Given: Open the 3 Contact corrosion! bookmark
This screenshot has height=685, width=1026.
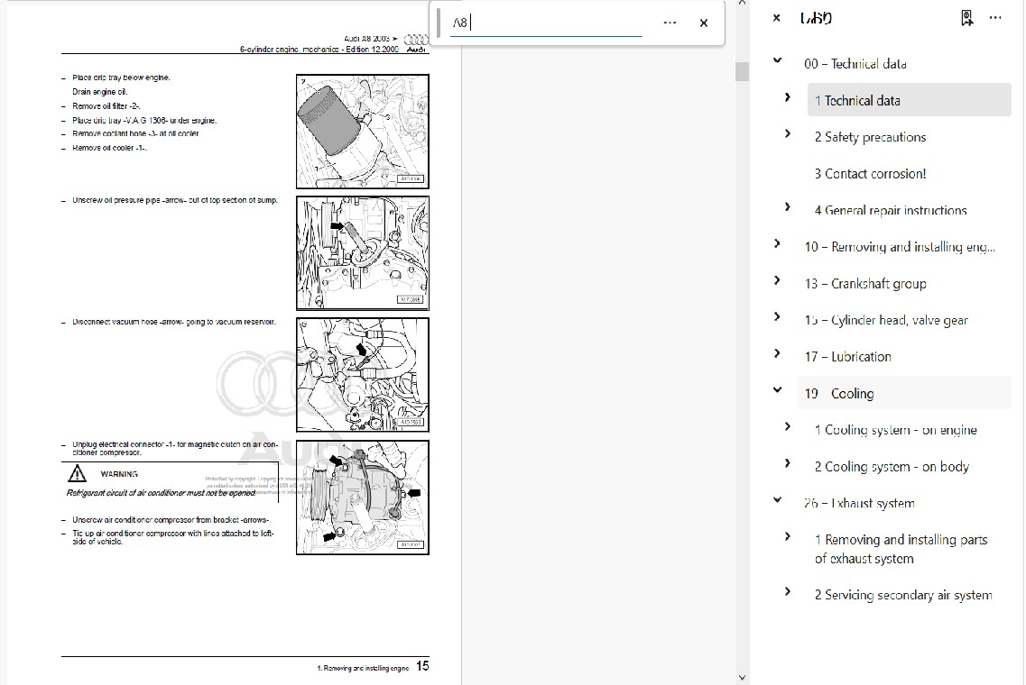Looking at the screenshot, I should click(x=870, y=173).
